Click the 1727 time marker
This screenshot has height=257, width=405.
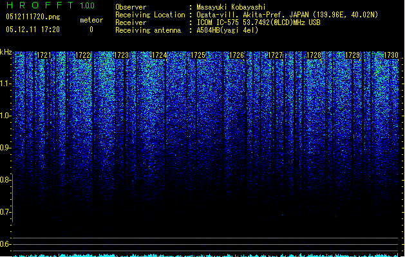pos(276,55)
